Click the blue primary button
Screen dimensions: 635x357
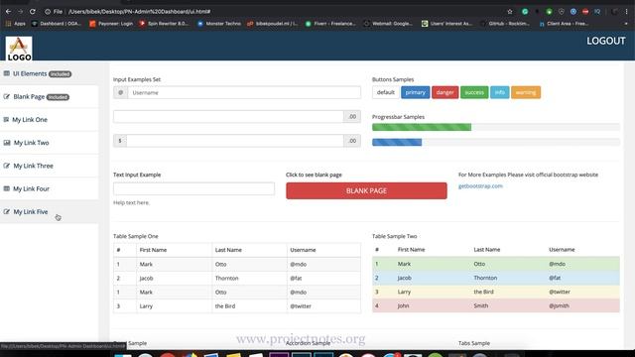pos(415,92)
